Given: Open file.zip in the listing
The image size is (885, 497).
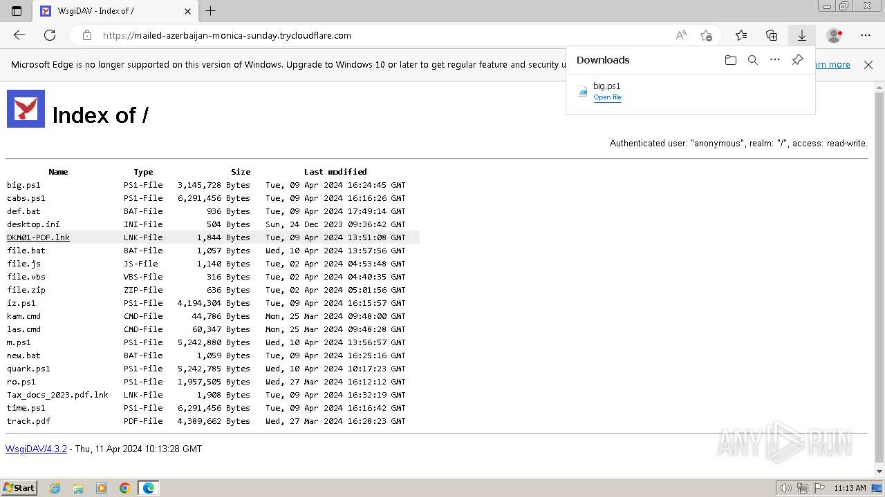Looking at the screenshot, I should pyautogui.click(x=26, y=290).
